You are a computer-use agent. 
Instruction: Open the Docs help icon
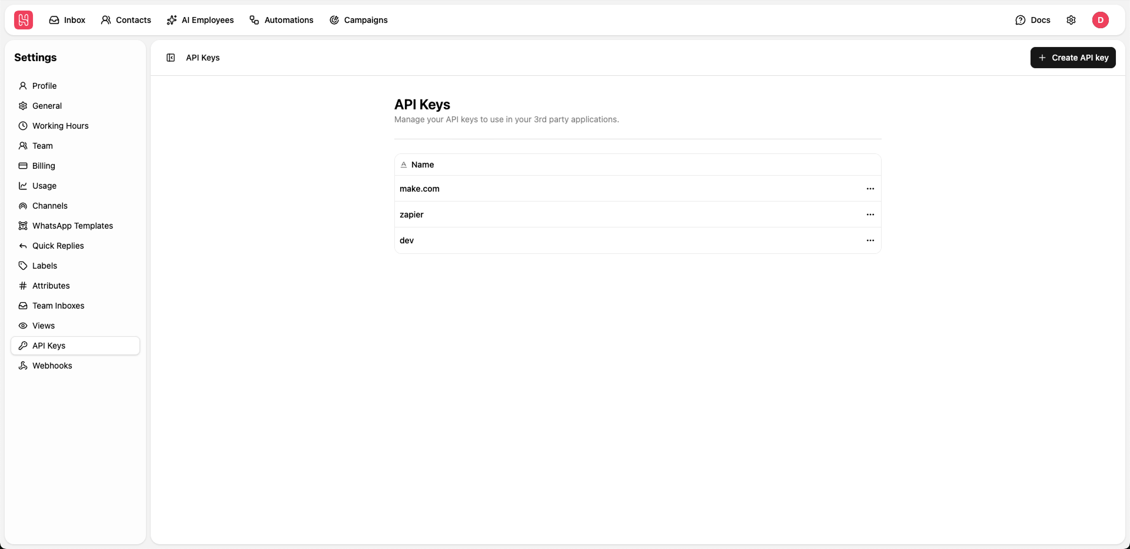(x=1032, y=19)
